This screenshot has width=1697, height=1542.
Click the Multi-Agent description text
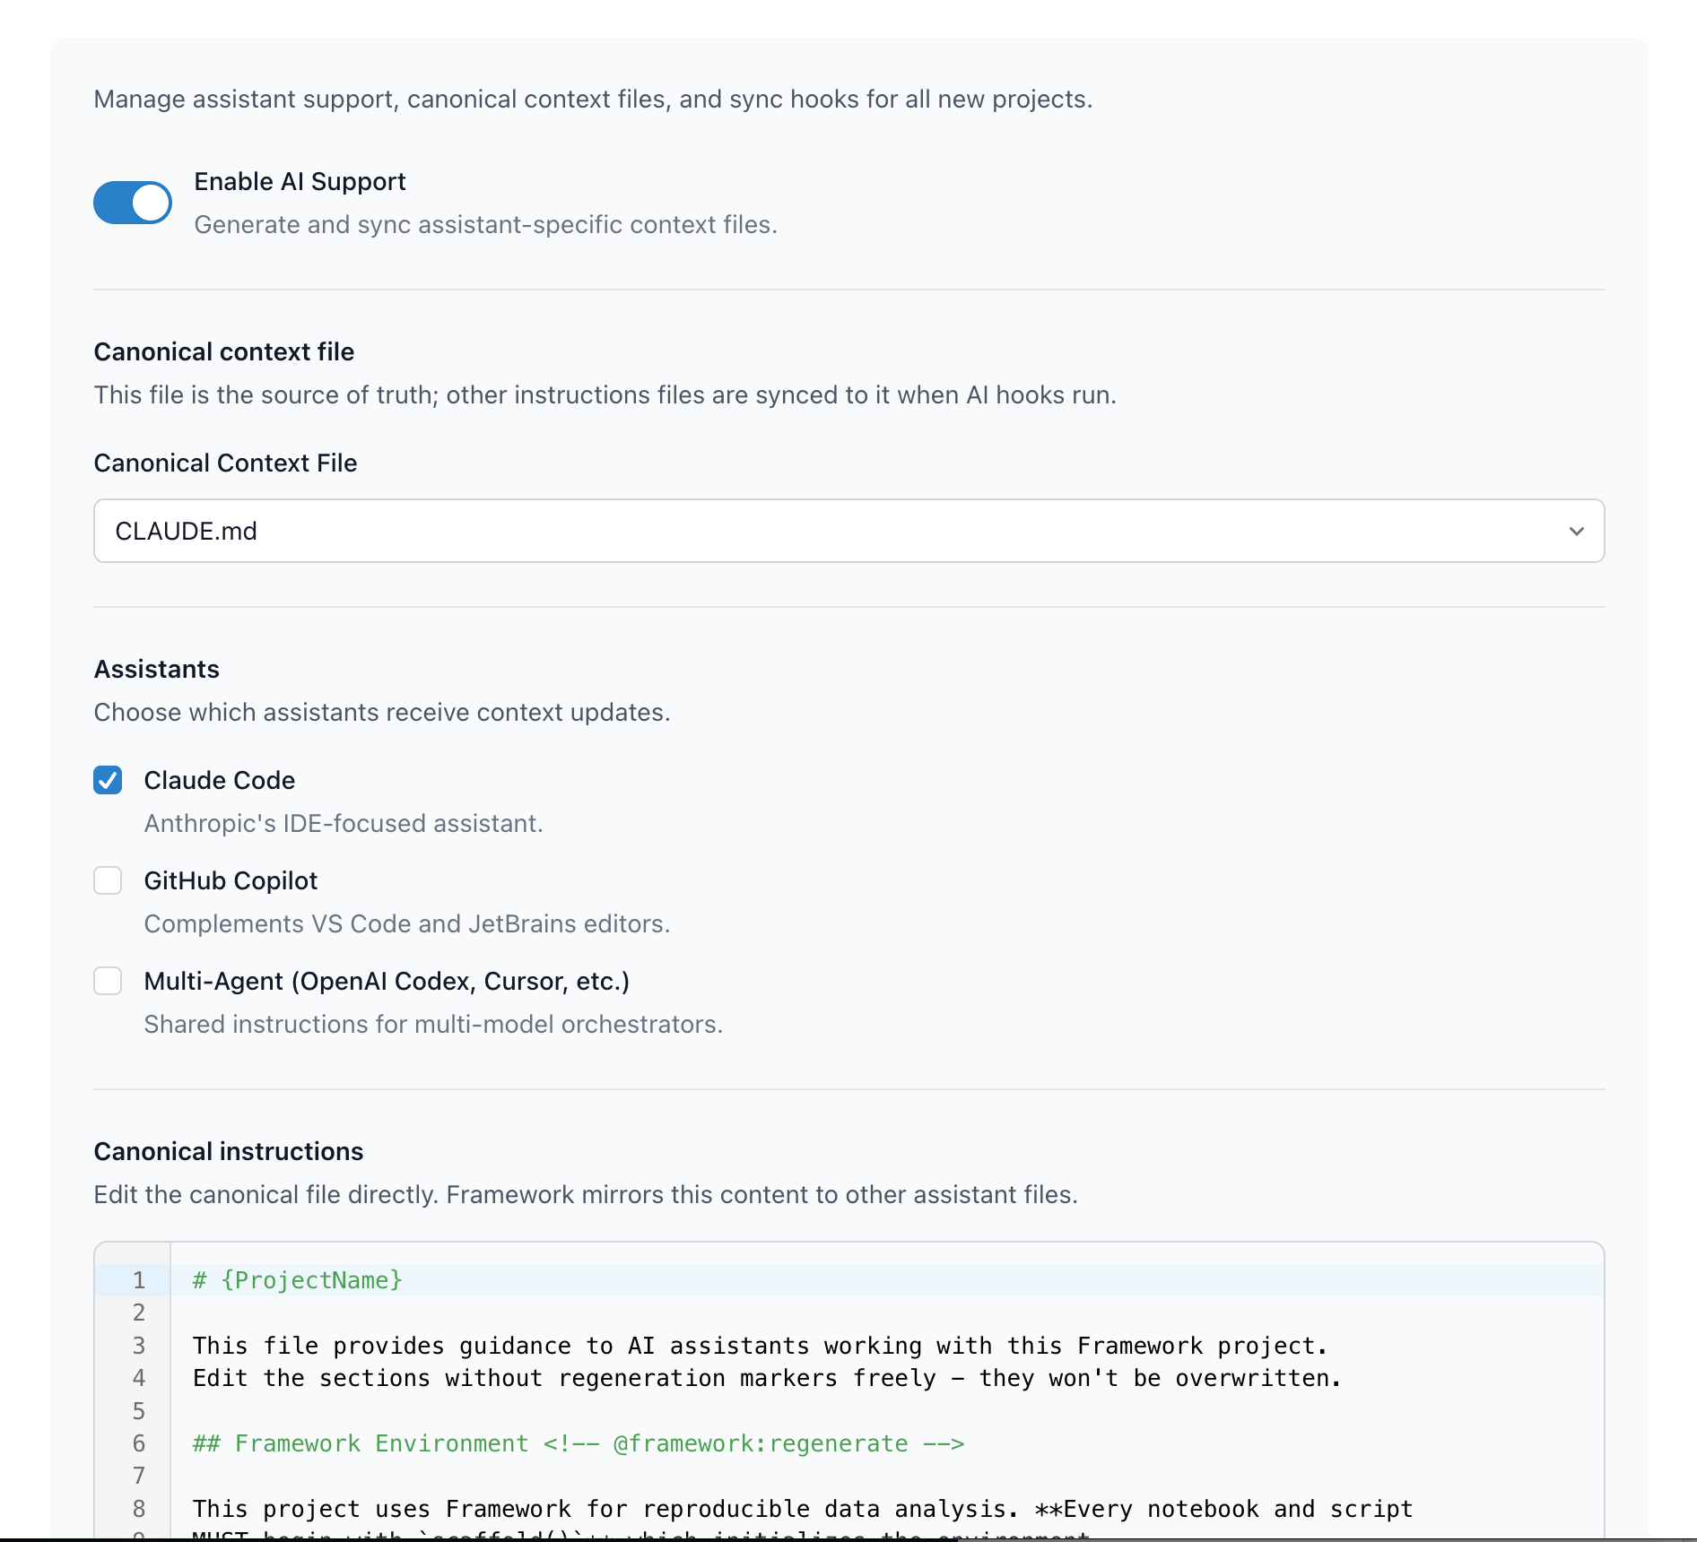[x=433, y=1024]
